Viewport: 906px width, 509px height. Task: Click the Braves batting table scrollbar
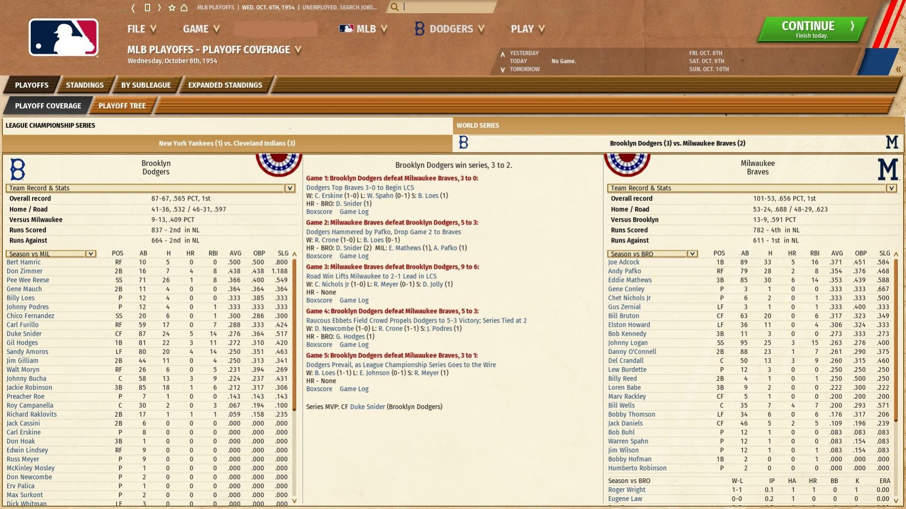tap(896, 340)
